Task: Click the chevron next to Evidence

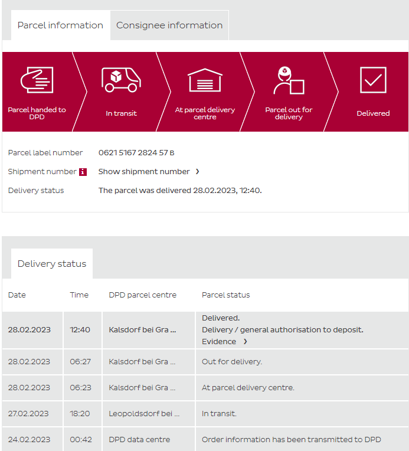Action: (246, 342)
